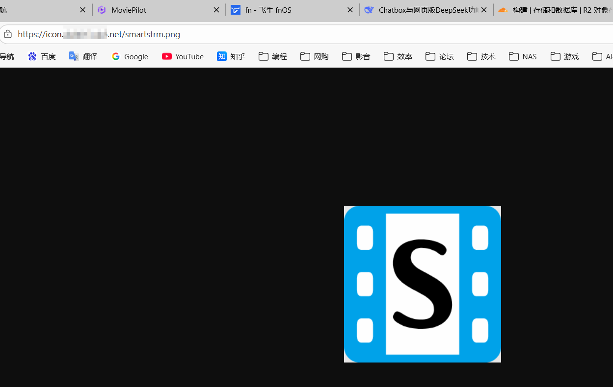Expand the NAS bookmark folder
Screen dimensions: 613x387
click(x=523, y=56)
